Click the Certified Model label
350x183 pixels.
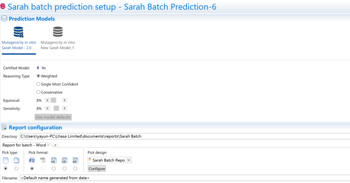tap(16, 68)
